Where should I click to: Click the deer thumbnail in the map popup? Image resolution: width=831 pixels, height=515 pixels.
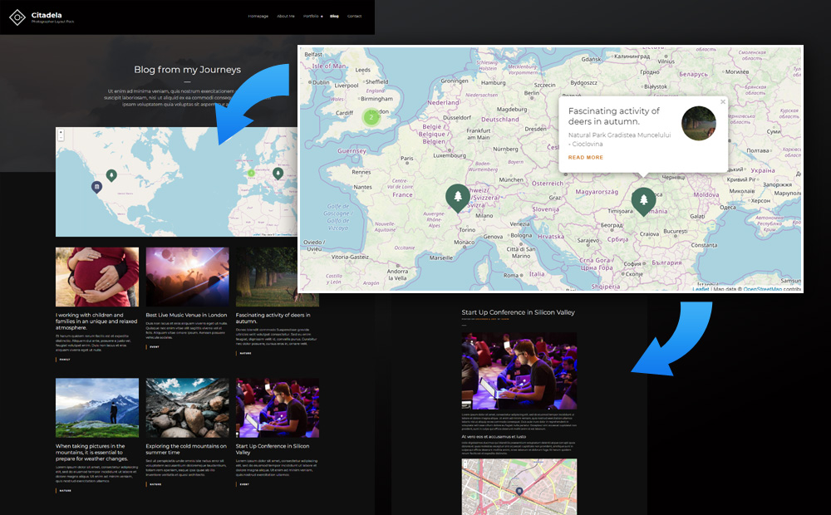(698, 124)
